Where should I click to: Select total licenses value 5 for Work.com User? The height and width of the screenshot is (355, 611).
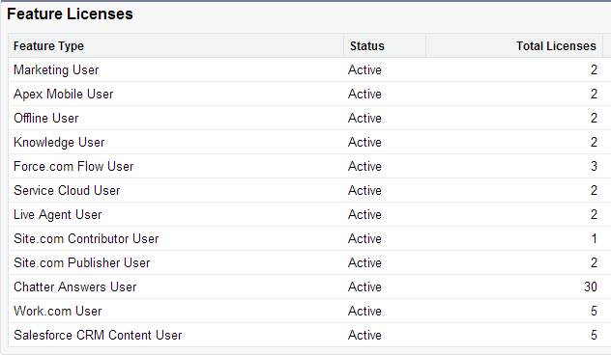point(594,311)
